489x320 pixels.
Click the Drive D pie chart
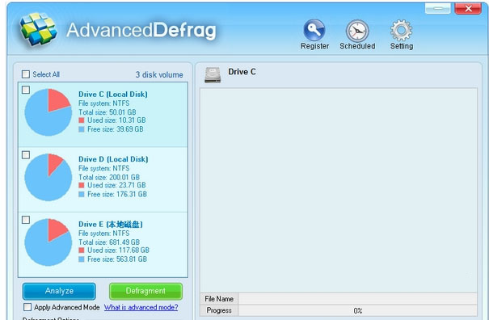[x=48, y=177]
